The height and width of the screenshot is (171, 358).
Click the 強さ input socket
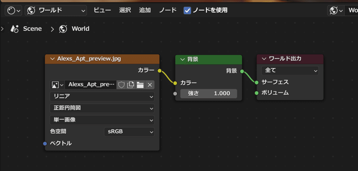(175, 93)
